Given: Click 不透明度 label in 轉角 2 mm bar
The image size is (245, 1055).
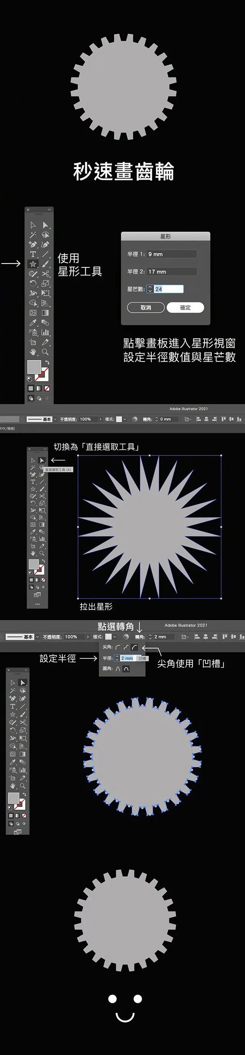Looking at the screenshot, I should [52, 637].
